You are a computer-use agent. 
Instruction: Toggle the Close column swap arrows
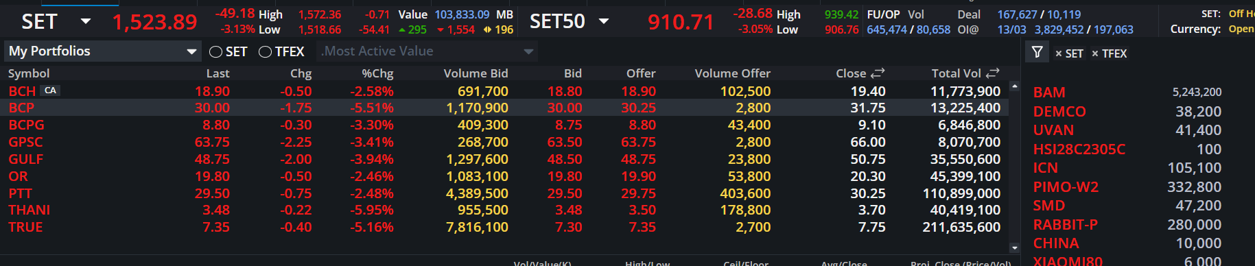coord(878,73)
